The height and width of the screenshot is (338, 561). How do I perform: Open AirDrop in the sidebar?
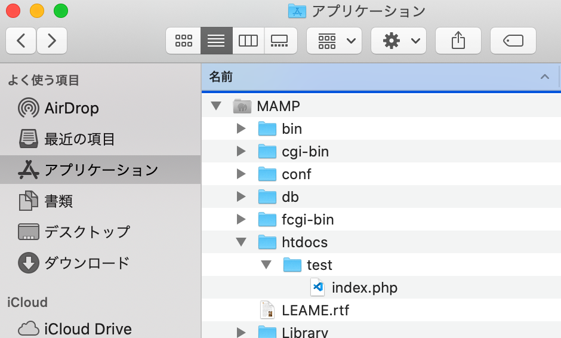tap(71, 108)
